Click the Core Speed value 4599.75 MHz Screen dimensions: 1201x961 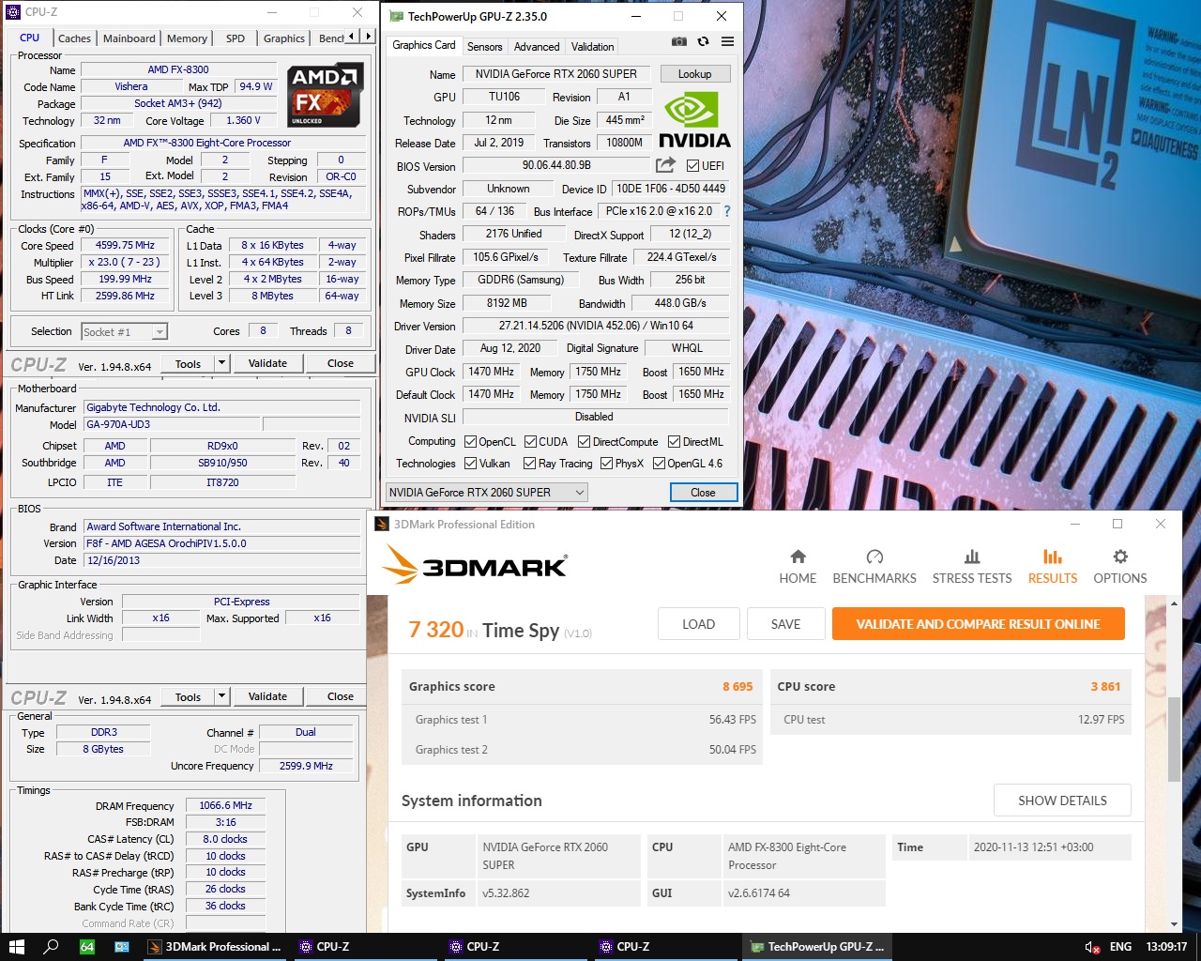point(125,245)
